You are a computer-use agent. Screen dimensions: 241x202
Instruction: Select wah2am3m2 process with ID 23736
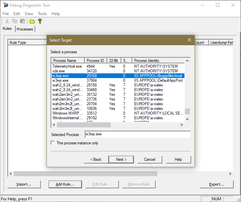click(x=118, y=99)
